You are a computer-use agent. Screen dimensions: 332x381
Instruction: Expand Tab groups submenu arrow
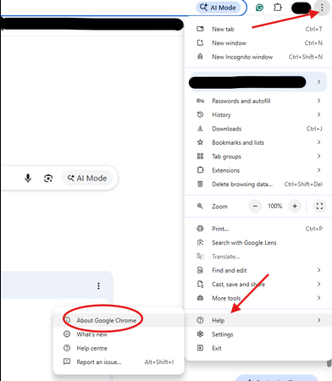[x=318, y=156]
